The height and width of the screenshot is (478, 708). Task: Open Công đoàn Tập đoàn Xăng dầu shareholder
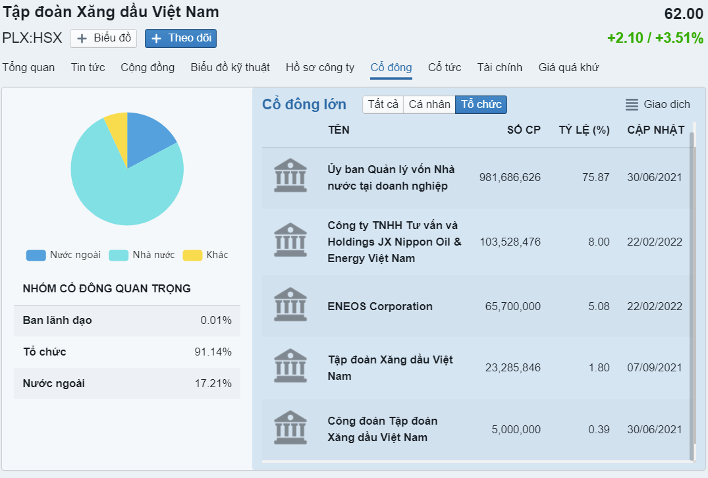383,429
